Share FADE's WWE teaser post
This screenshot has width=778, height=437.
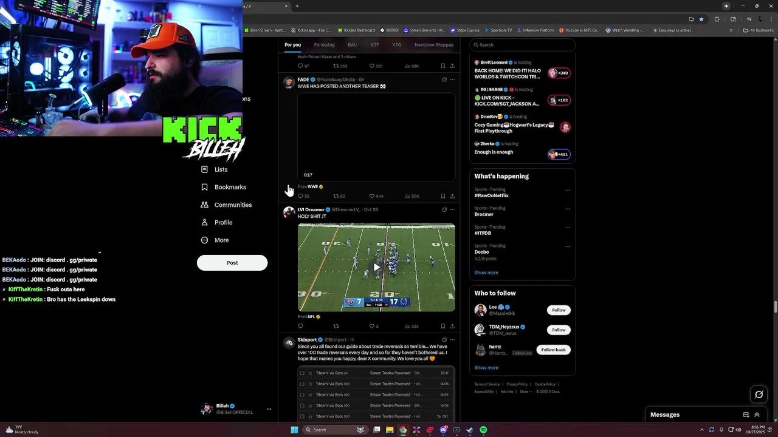[x=452, y=196]
